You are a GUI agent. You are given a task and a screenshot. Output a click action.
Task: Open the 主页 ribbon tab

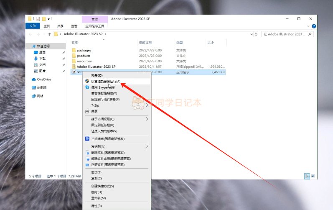click(47, 26)
